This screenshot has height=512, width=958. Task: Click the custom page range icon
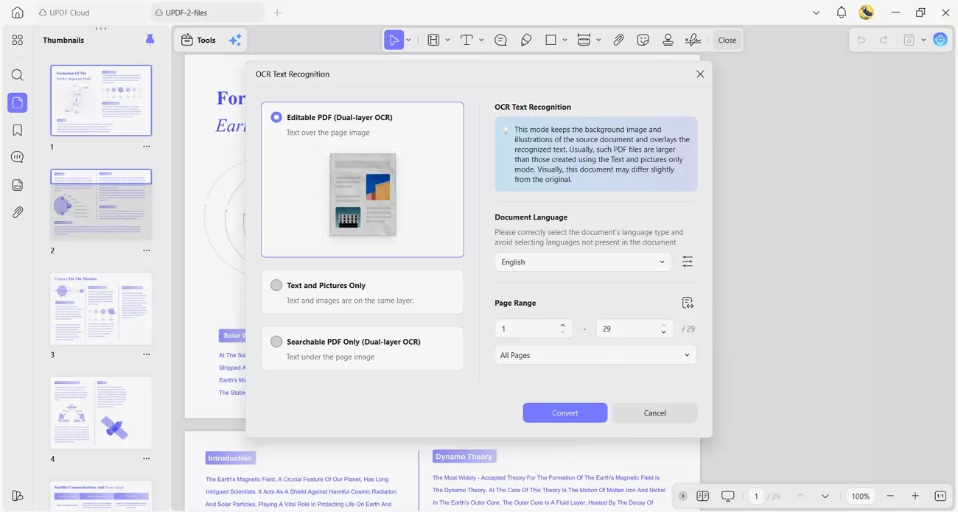coord(688,303)
